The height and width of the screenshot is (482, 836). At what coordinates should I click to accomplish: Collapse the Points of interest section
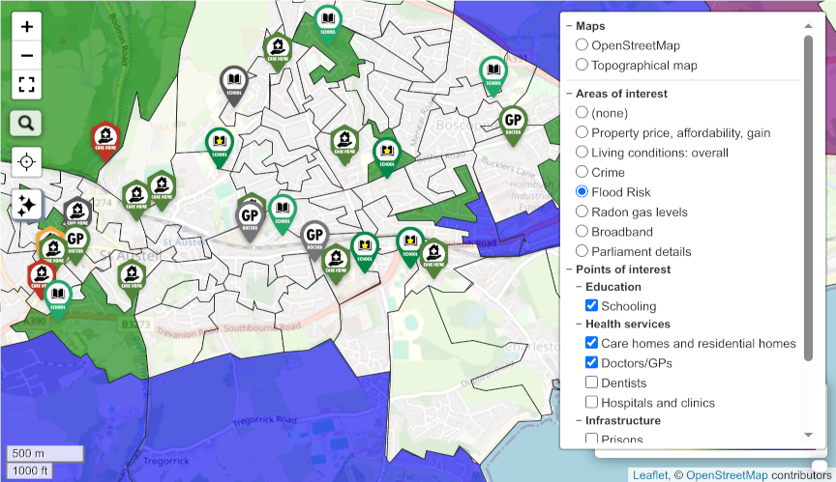569,269
